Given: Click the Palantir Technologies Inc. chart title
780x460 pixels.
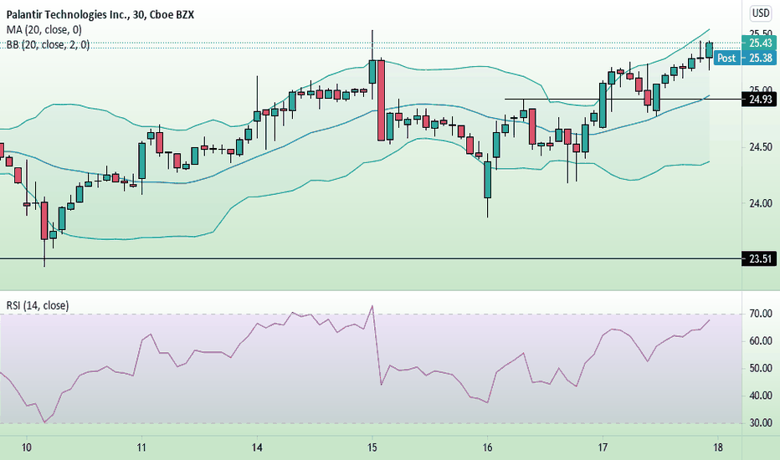Looking at the screenshot, I should [100, 14].
